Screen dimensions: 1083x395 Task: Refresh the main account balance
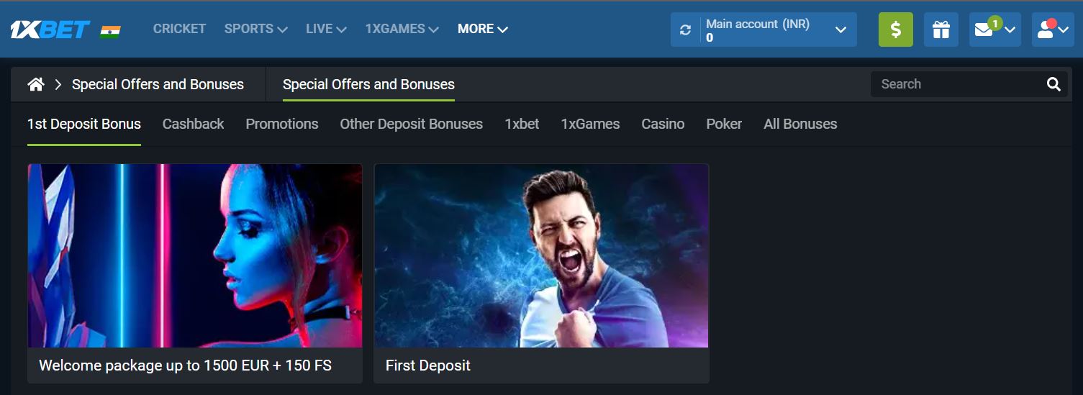685,29
